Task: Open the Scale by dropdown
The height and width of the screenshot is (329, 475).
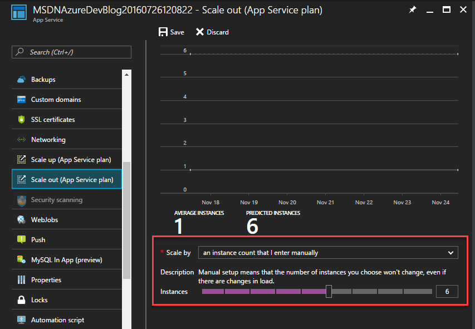Action: [328, 252]
